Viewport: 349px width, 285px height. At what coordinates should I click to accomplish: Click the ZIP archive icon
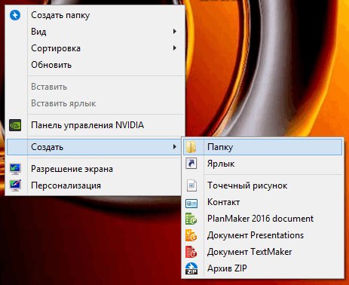(x=191, y=268)
